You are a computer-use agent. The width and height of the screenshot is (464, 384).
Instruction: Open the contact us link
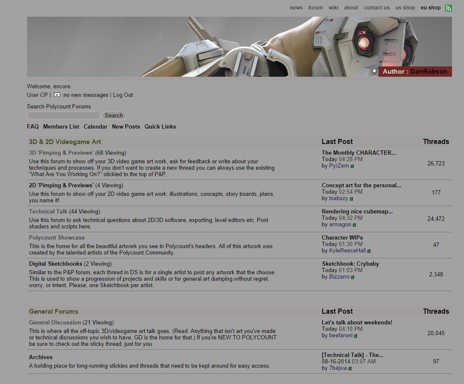[x=377, y=8]
